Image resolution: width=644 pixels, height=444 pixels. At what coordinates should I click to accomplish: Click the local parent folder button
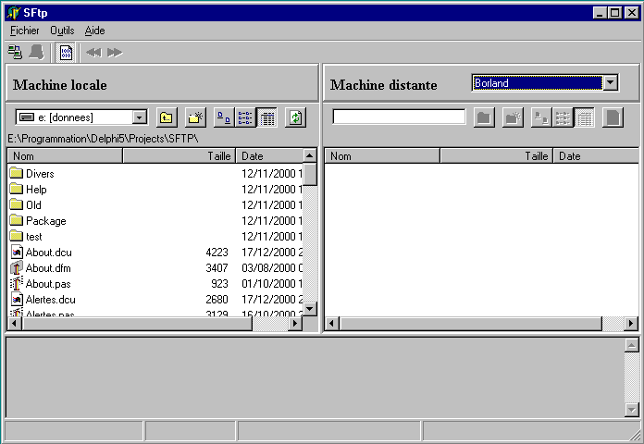tap(167, 117)
